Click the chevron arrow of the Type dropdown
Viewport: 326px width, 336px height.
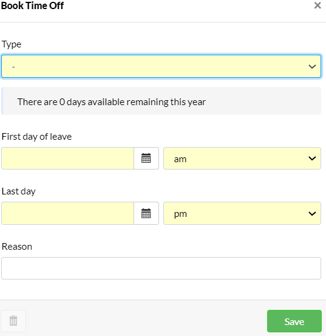pos(312,67)
